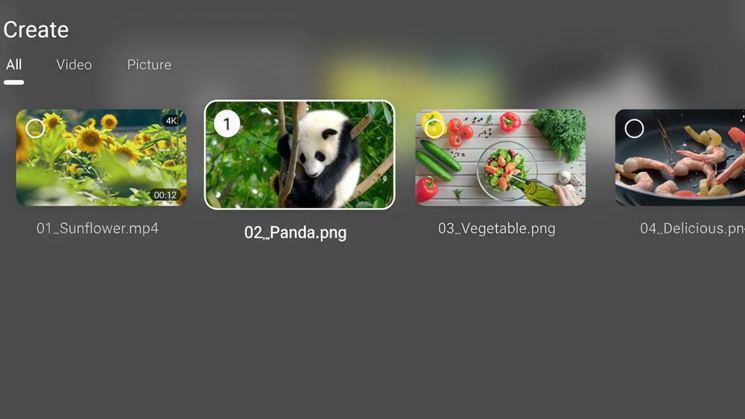Switch to the Picture tab

149,65
